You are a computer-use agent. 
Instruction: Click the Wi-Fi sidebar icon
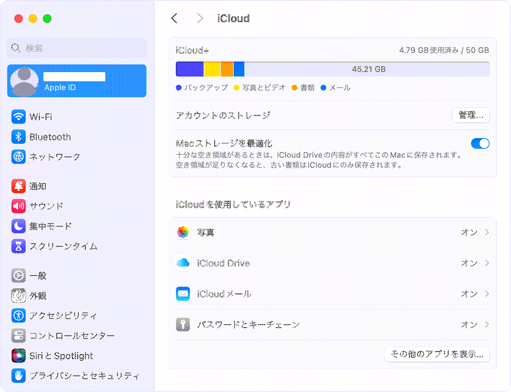pyautogui.click(x=18, y=117)
